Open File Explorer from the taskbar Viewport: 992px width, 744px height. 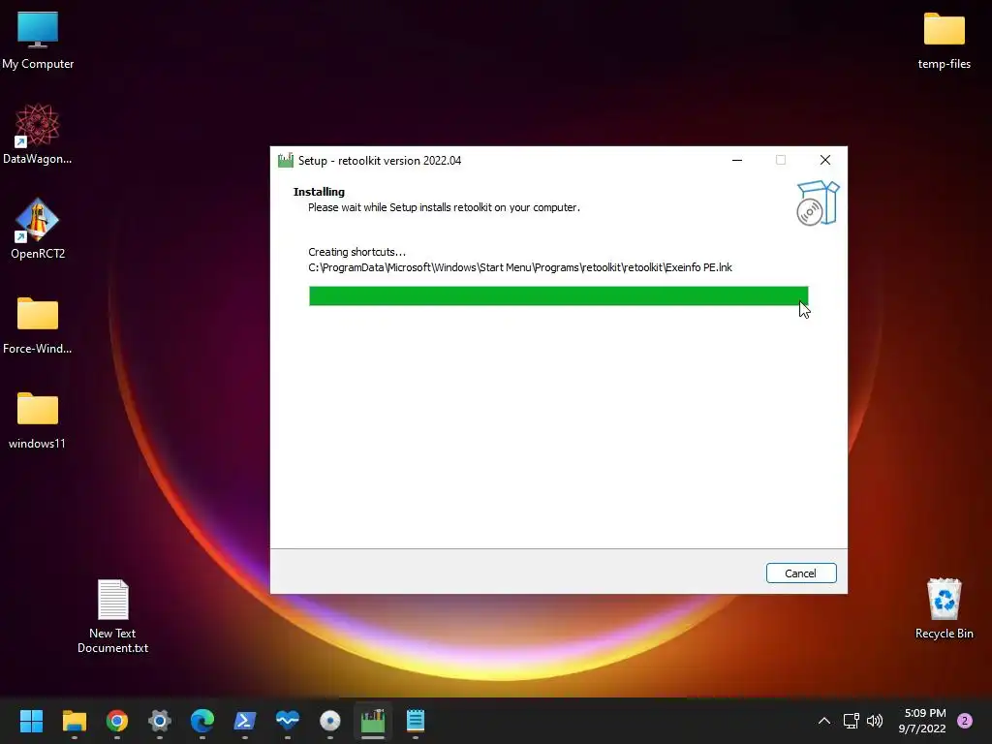(x=74, y=721)
